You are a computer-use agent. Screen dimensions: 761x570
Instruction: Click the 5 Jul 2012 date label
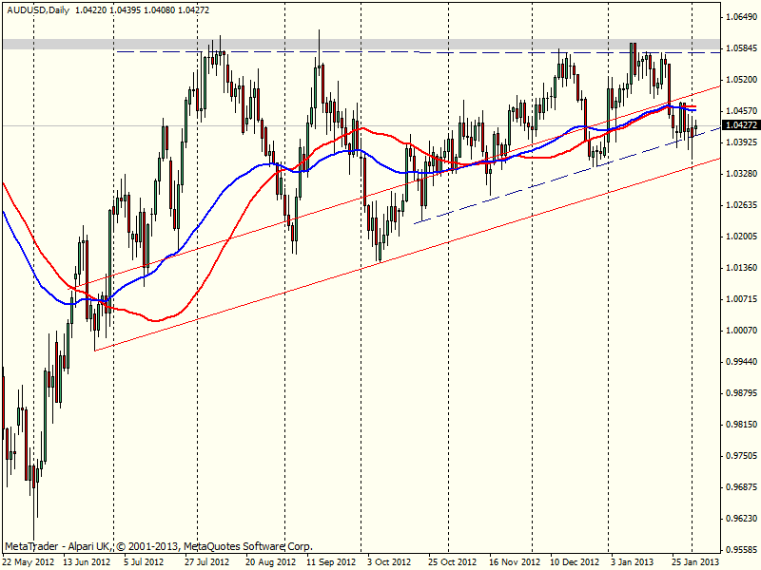pyautogui.click(x=146, y=562)
